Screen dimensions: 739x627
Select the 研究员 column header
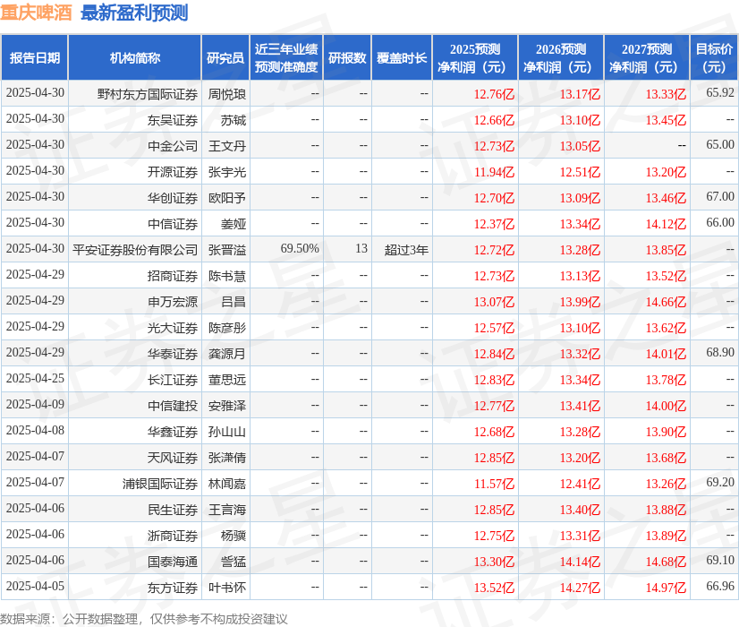click(x=225, y=57)
